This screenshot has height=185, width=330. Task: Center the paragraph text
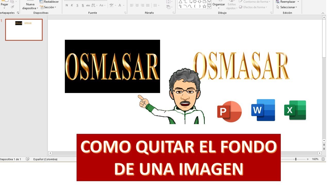(x=137, y=5)
